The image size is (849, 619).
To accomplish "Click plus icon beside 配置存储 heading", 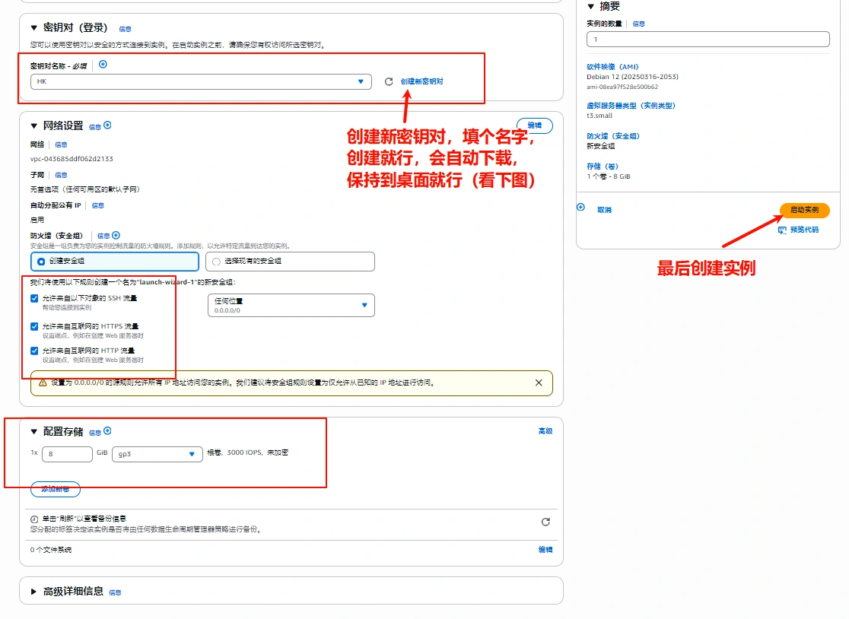I will click(107, 431).
